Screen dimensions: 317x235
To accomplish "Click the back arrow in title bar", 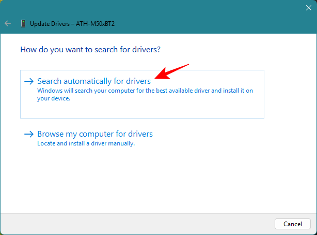I will (8, 23).
